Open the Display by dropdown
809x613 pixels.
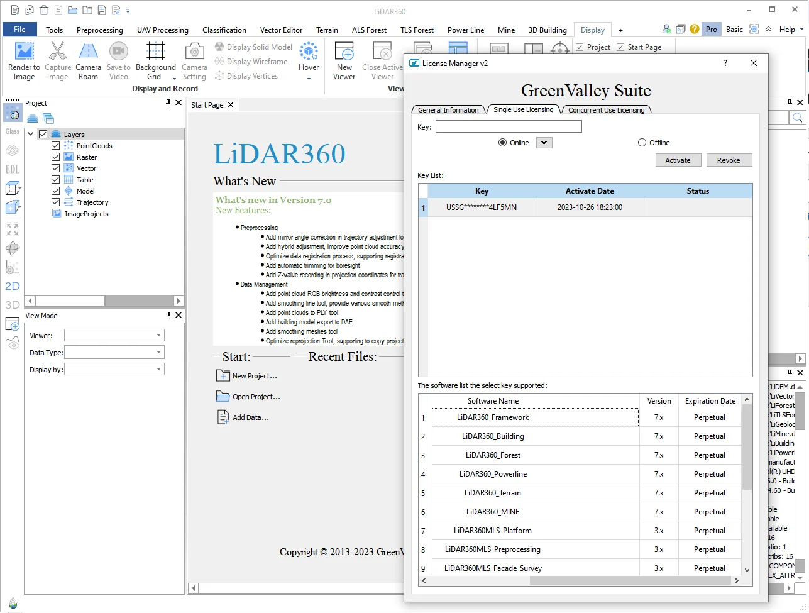coord(114,370)
